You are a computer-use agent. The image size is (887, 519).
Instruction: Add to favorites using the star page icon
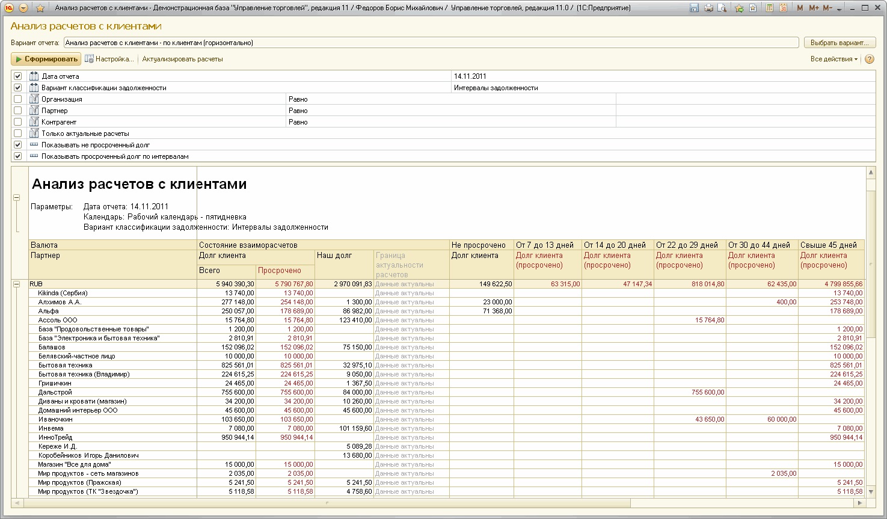752,8
